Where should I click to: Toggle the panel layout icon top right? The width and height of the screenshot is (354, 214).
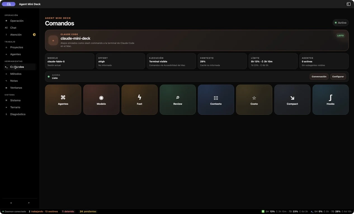click(x=348, y=4)
